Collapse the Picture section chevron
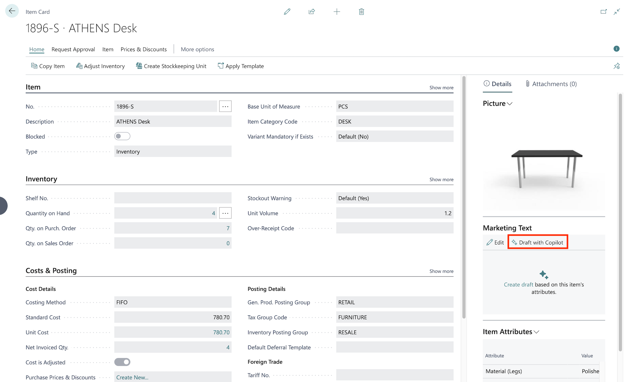 510,103
